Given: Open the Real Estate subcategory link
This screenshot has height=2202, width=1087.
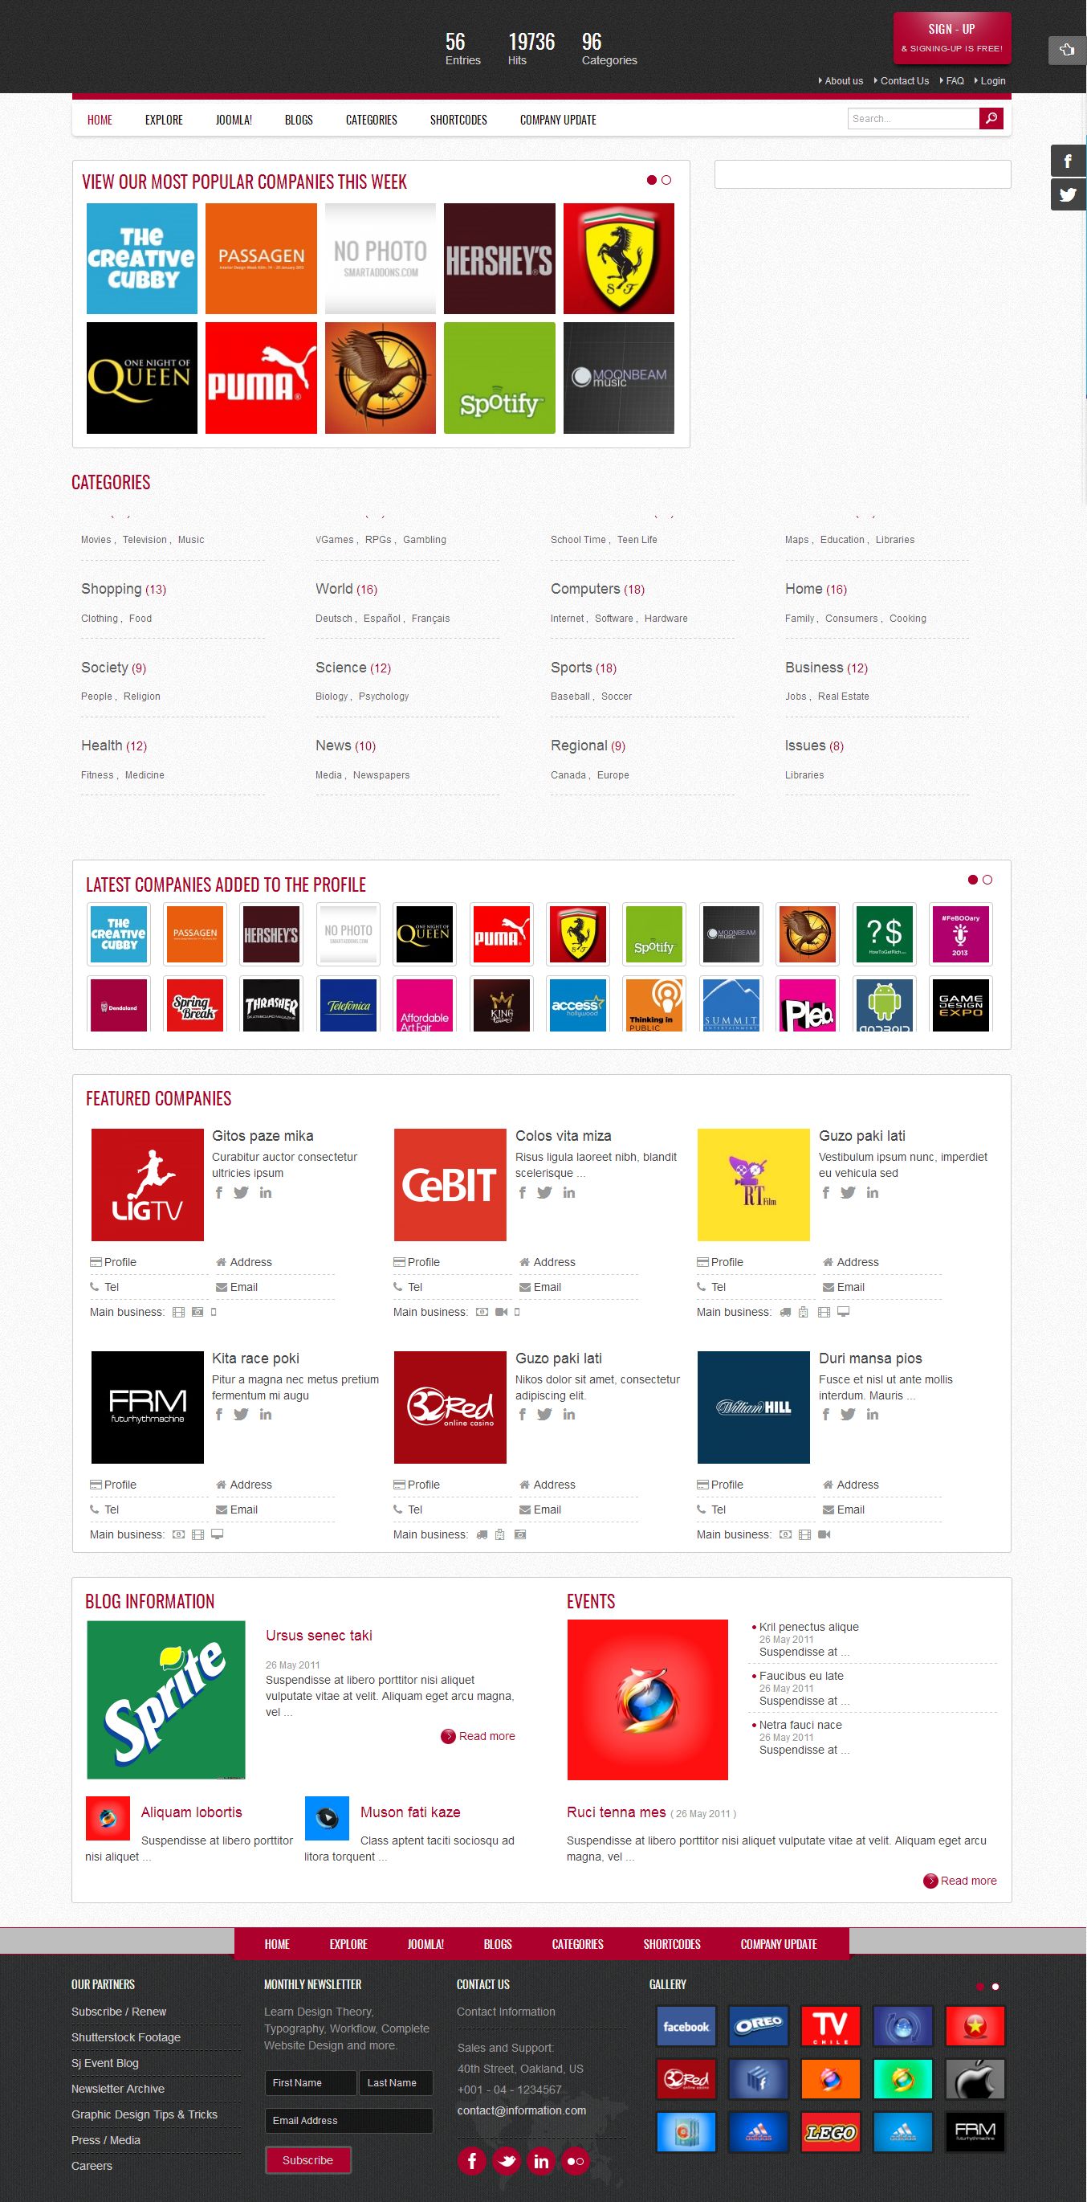Looking at the screenshot, I should click(x=843, y=697).
